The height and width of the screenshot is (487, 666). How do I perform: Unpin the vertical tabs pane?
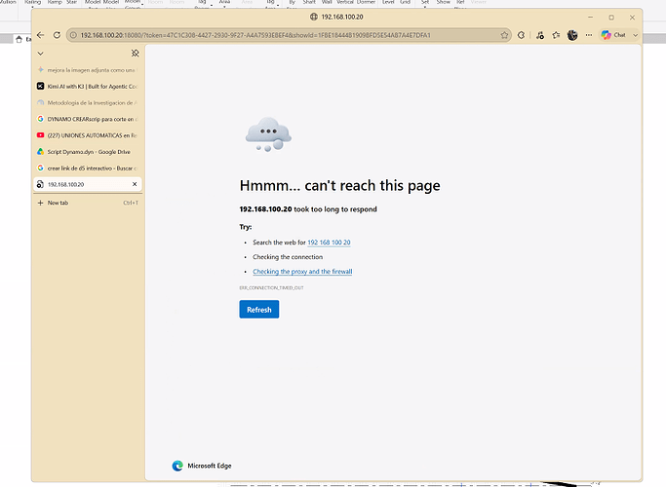coord(136,53)
